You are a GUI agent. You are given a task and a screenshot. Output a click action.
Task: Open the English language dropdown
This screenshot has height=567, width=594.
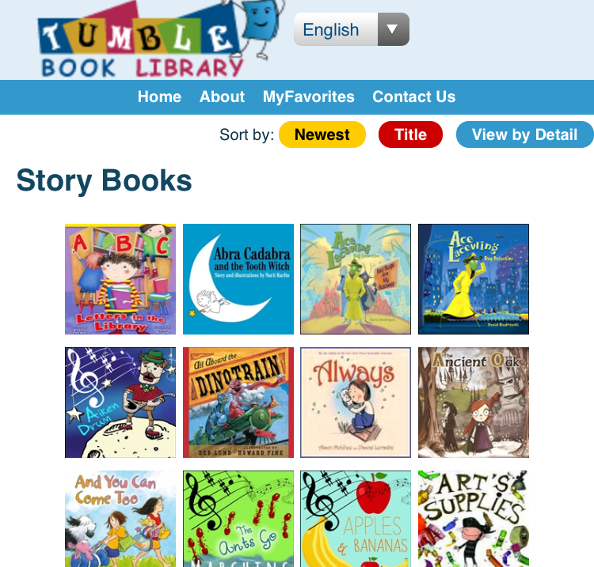(352, 29)
